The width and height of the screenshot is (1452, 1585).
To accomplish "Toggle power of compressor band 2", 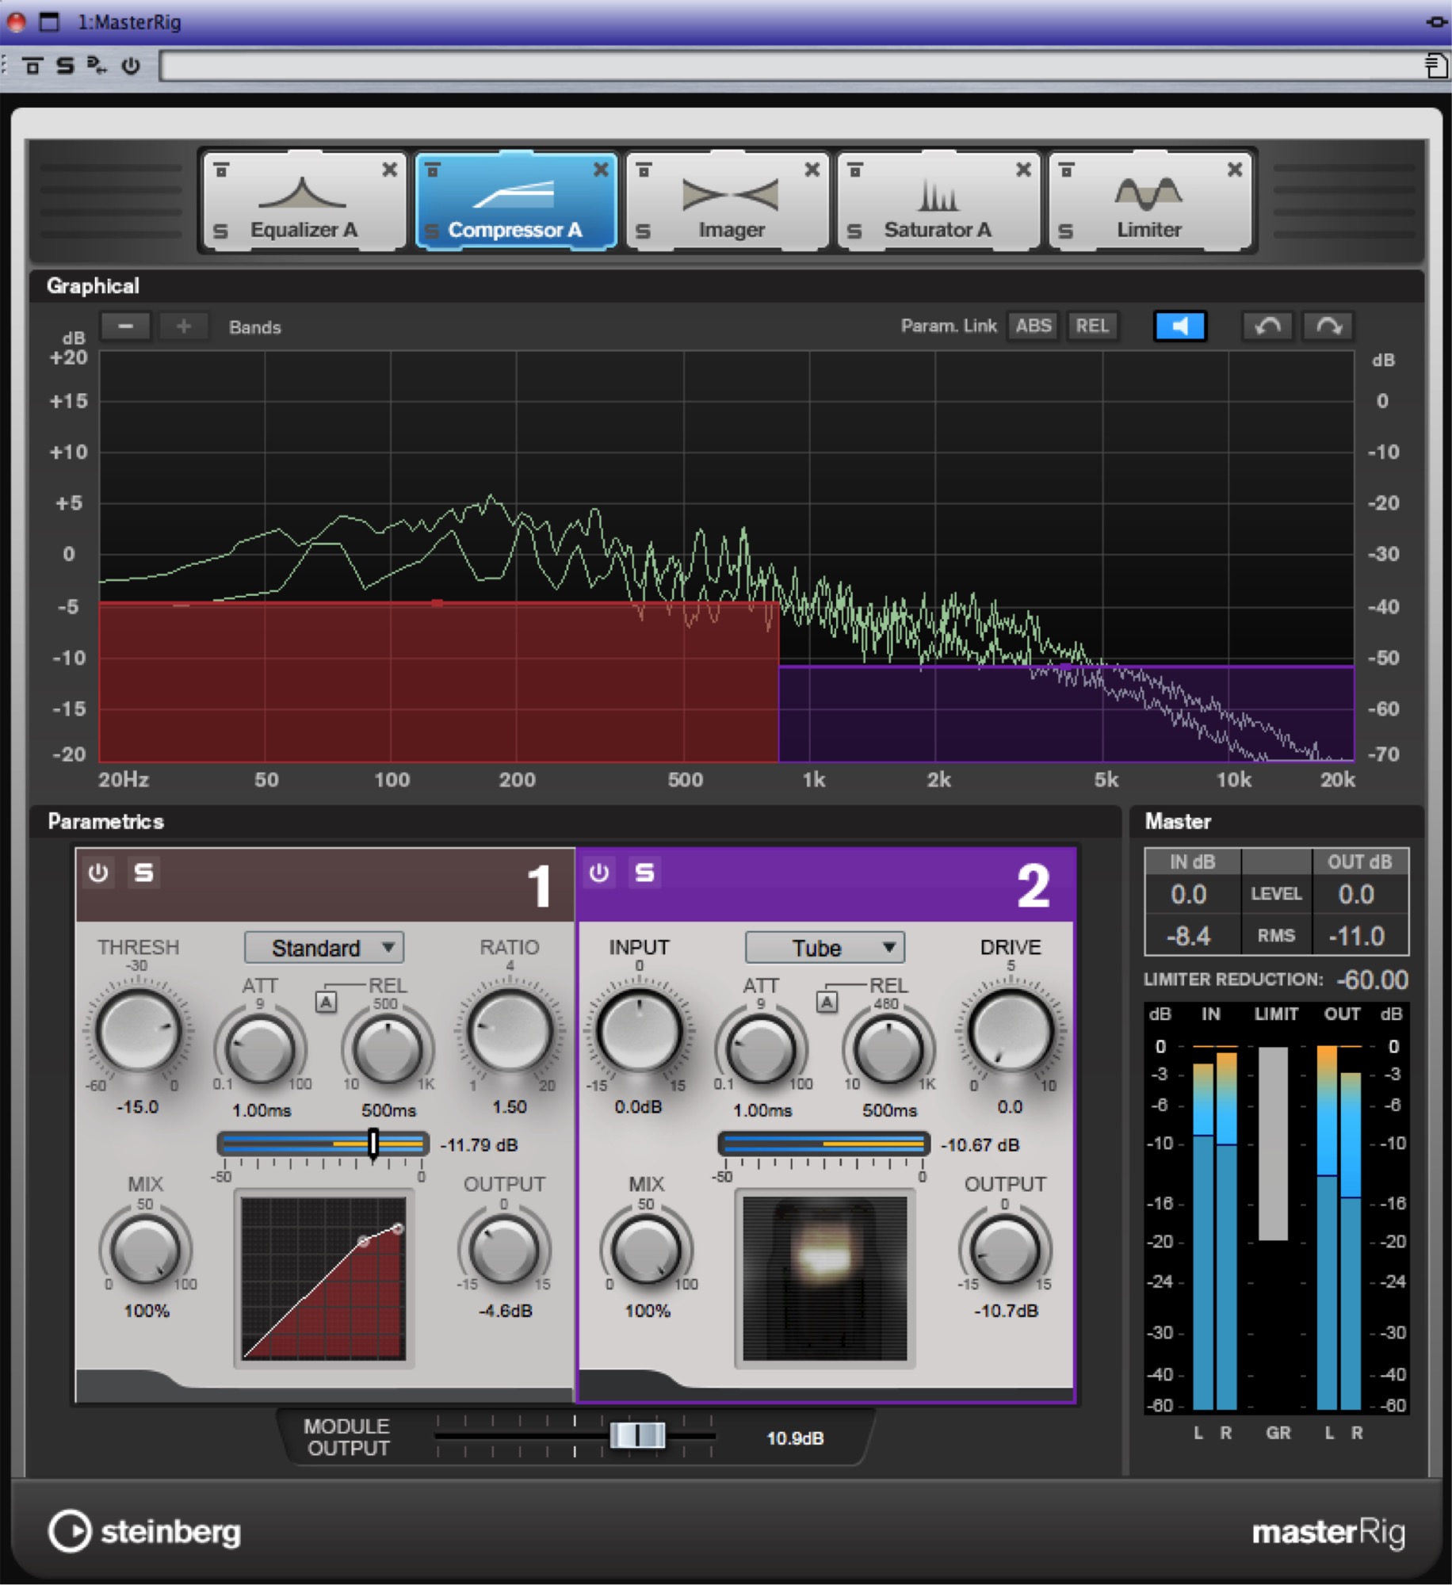I will 599,873.
